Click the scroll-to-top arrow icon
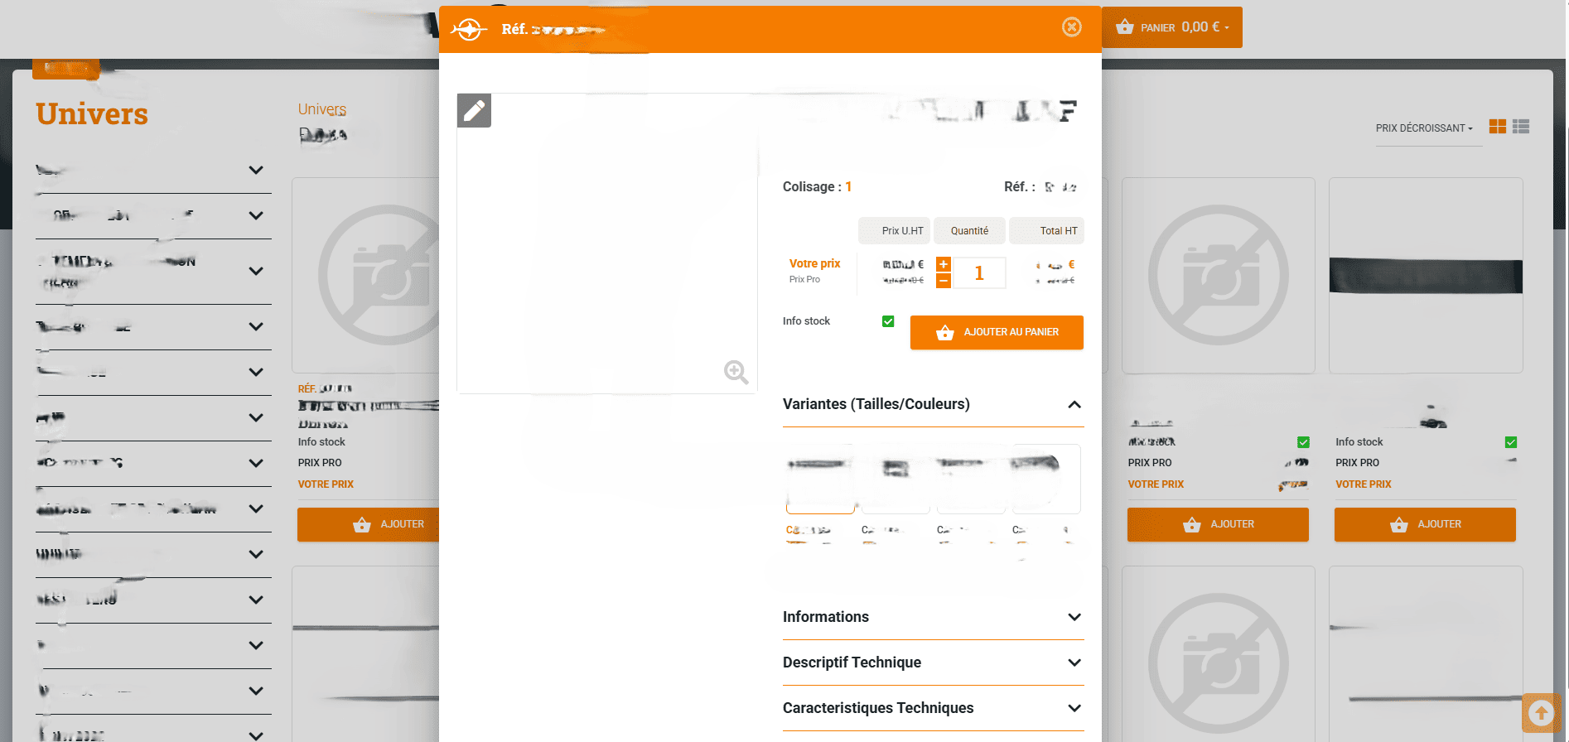This screenshot has height=742, width=1569. click(1541, 713)
